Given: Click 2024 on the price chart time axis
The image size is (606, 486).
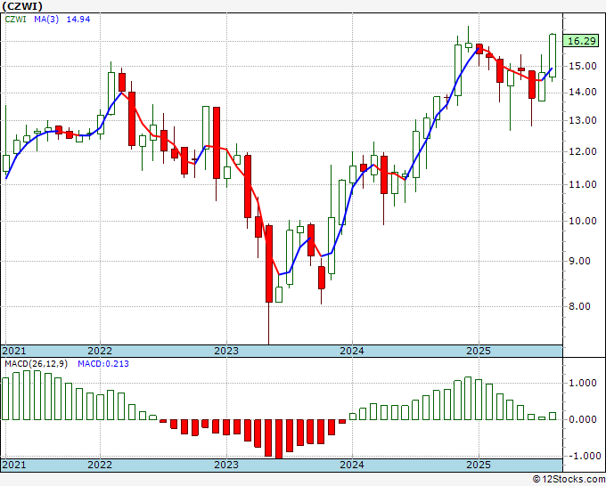Looking at the screenshot, I should (352, 351).
